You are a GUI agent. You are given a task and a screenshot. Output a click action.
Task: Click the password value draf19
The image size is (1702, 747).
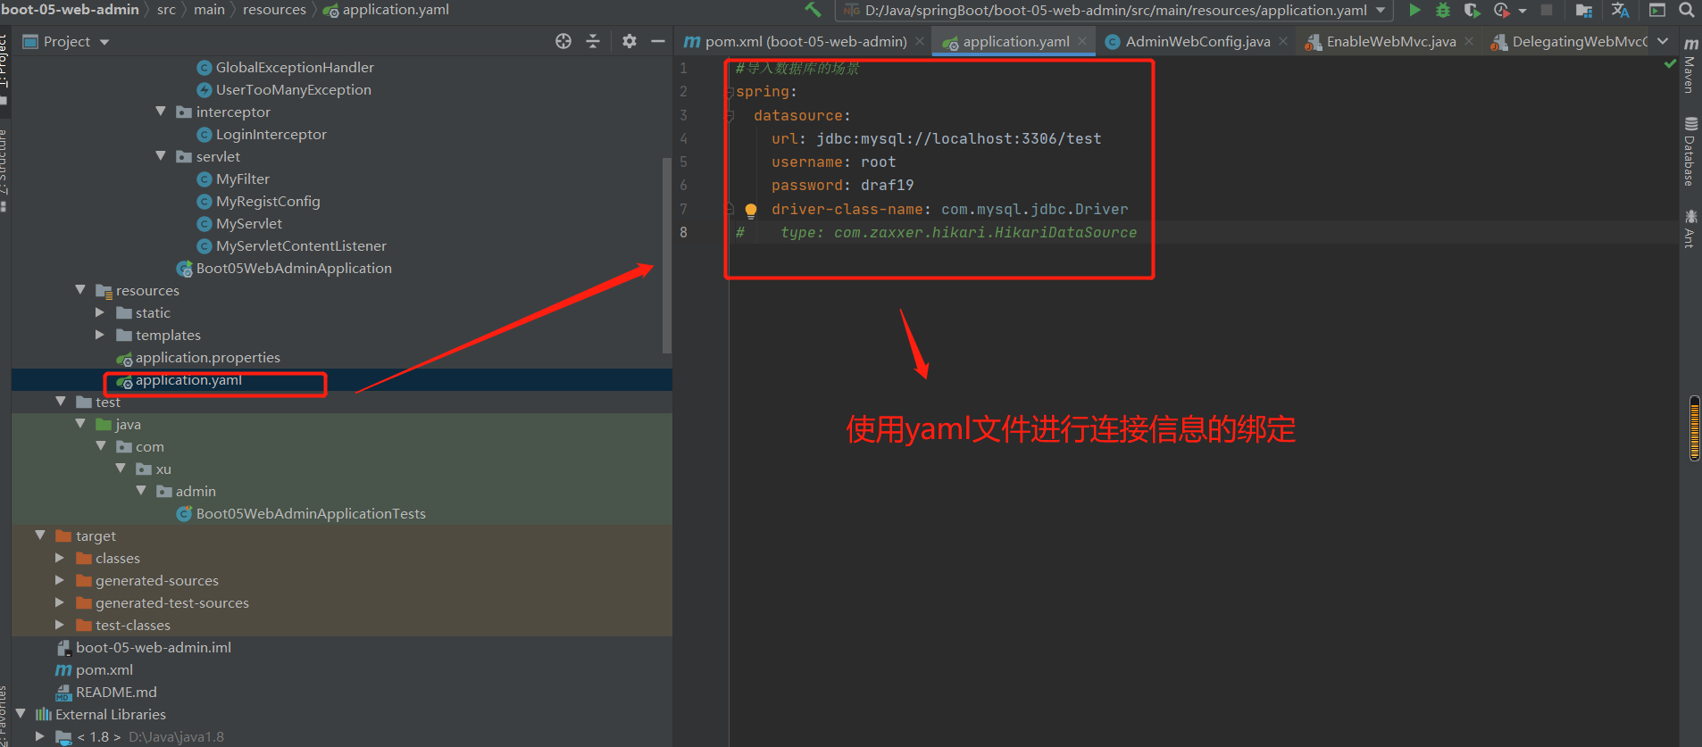[x=887, y=185]
